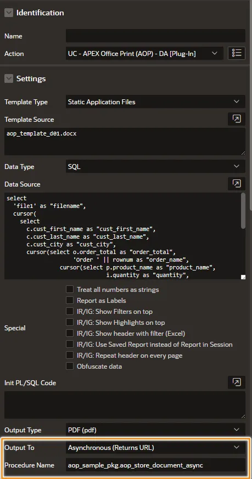Viewport: 252px width, 479px height.
Task: Check IR/IG: Show Highlights on top
Action: (x=70, y=322)
